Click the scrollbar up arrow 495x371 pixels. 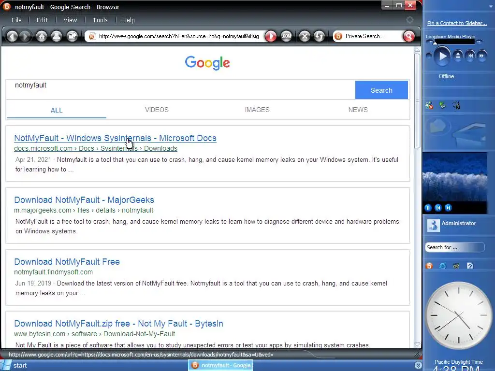pos(417,50)
